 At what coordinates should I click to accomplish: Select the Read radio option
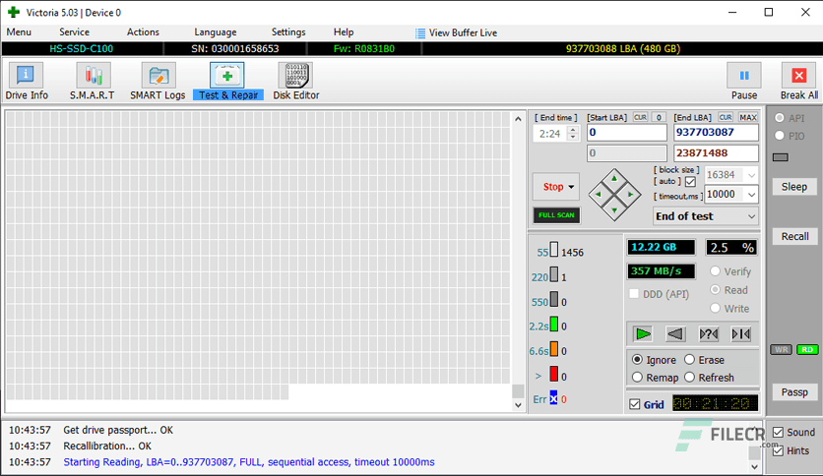pyautogui.click(x=715, y=290)
